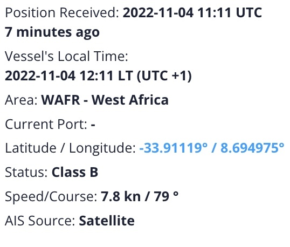Viewport: 290px width, 247px height.
Task: Click the Current Port label
Action: pyautogui.click(x=46, y=124)
